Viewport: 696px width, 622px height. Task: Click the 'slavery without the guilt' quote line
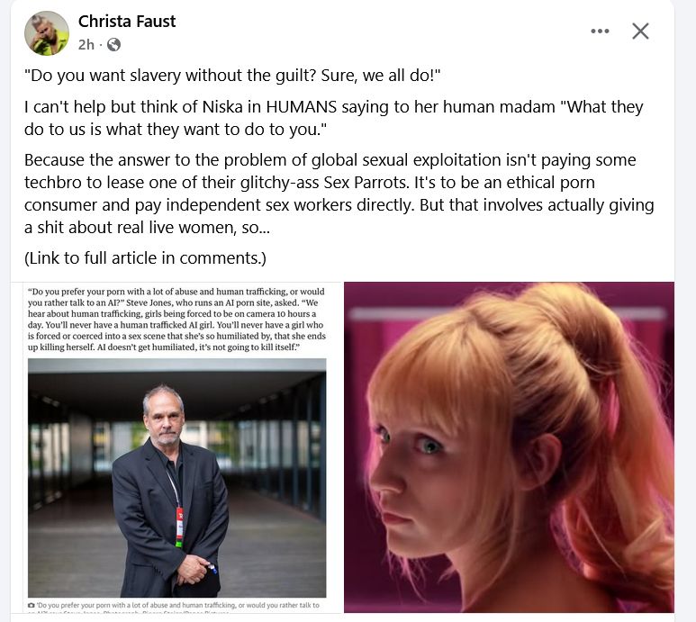pyautogui.click(x=232, y=75)
